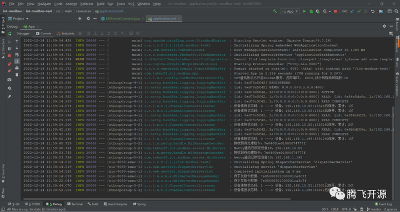Open the Structure side panel

pyautogui.click(x=3, y=48)
